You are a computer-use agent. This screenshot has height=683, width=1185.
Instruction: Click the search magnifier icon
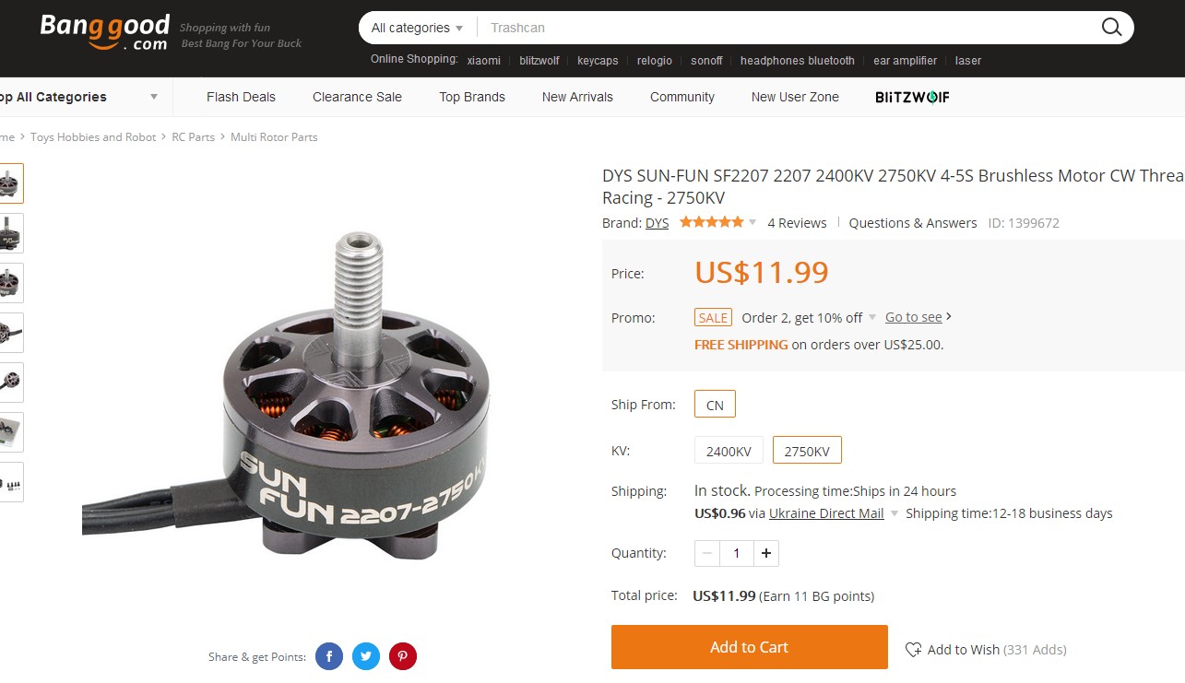click(1112, 27)
